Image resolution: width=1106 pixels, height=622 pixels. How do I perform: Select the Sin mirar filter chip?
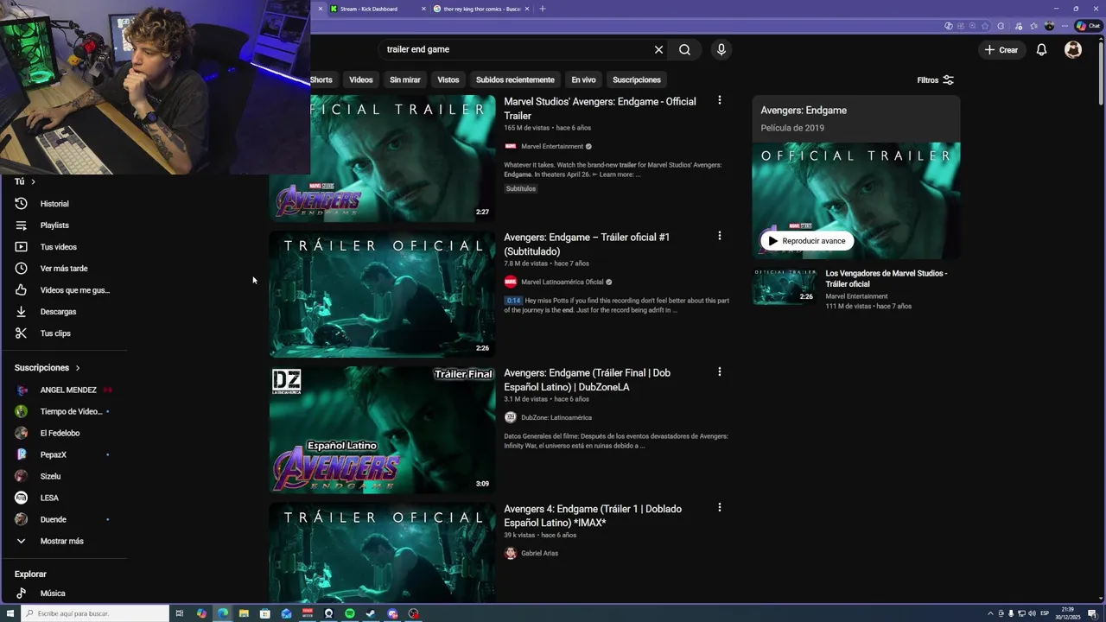[405, 79]
